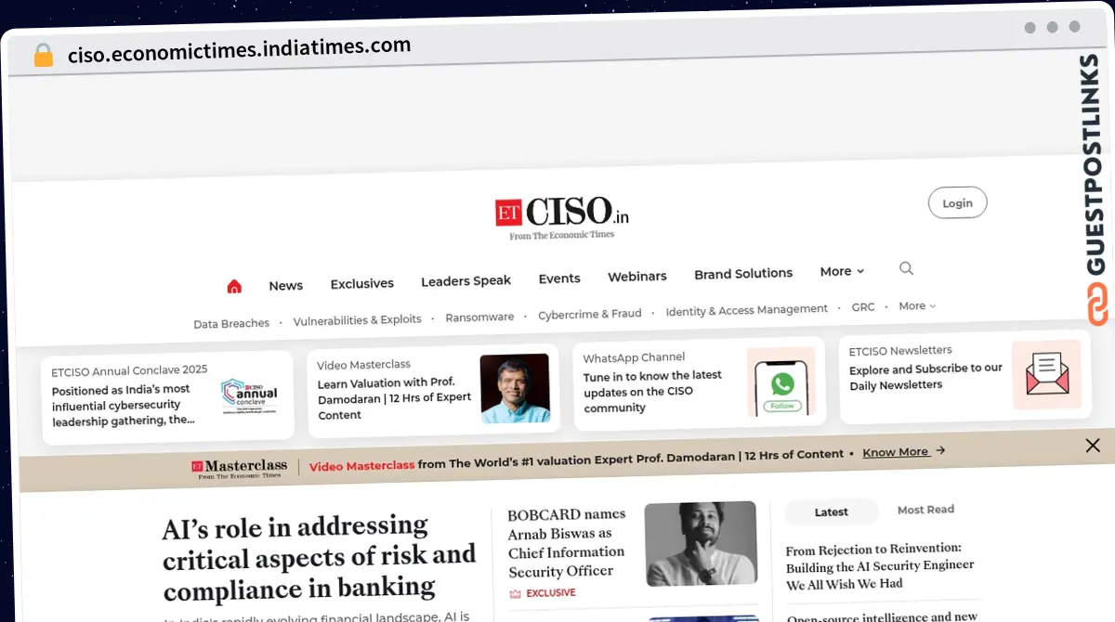The height and width of the screenshot is (622, 1115).
Task: Go to Leaders Speak section
Action: pyautogui.click(x=466, y=280)
